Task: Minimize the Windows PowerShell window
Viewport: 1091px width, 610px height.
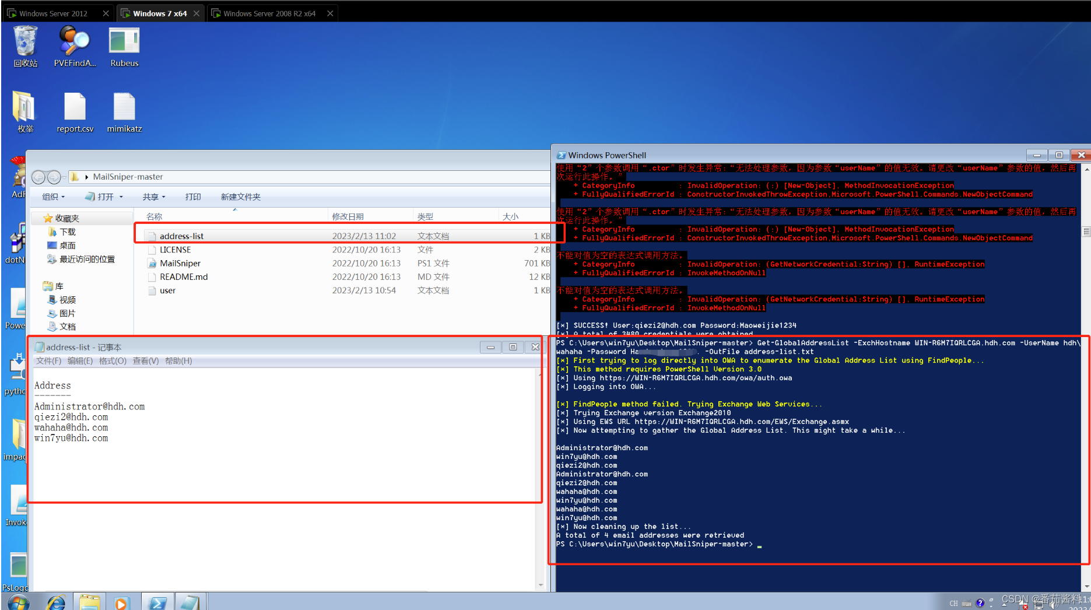Action: (1037, 155)
